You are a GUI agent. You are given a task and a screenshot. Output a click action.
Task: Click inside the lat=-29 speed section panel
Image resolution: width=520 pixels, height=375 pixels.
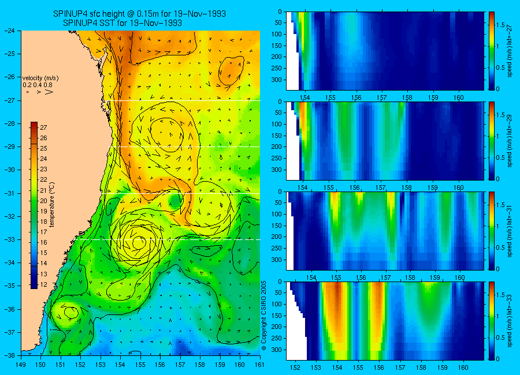[x=385, y=141]
